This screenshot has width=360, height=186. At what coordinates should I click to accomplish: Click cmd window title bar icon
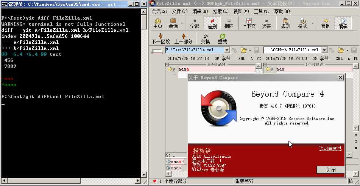5,4
